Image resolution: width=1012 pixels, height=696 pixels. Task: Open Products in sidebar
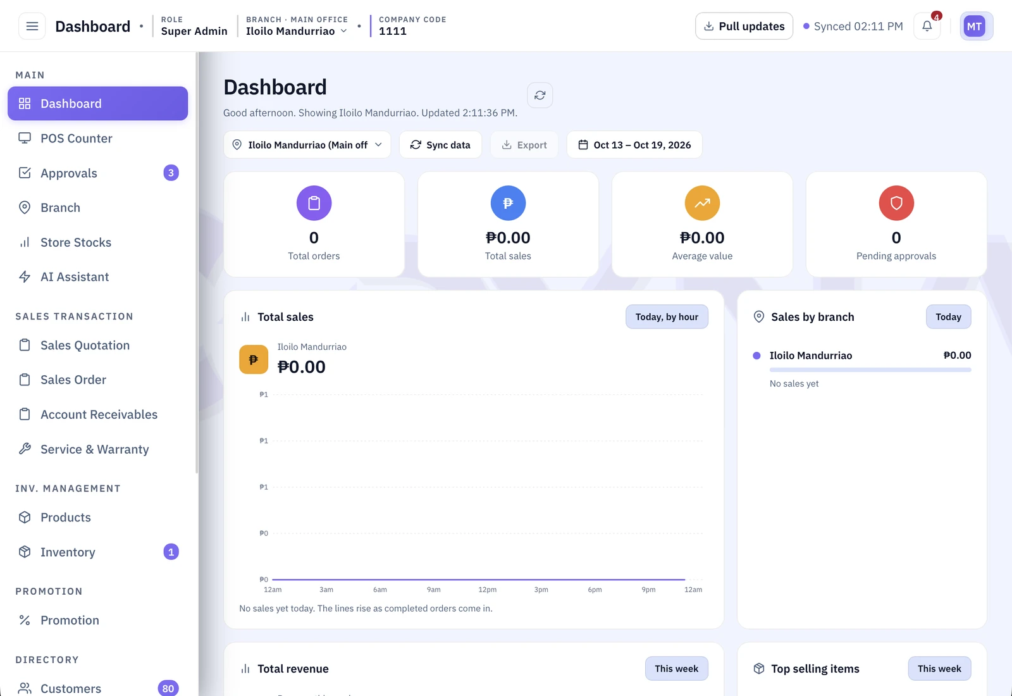click(x=97, y=517)
